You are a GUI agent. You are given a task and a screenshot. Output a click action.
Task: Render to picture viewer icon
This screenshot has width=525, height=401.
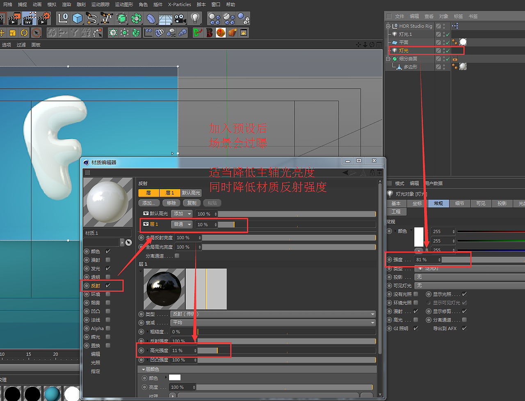[15, 18]
